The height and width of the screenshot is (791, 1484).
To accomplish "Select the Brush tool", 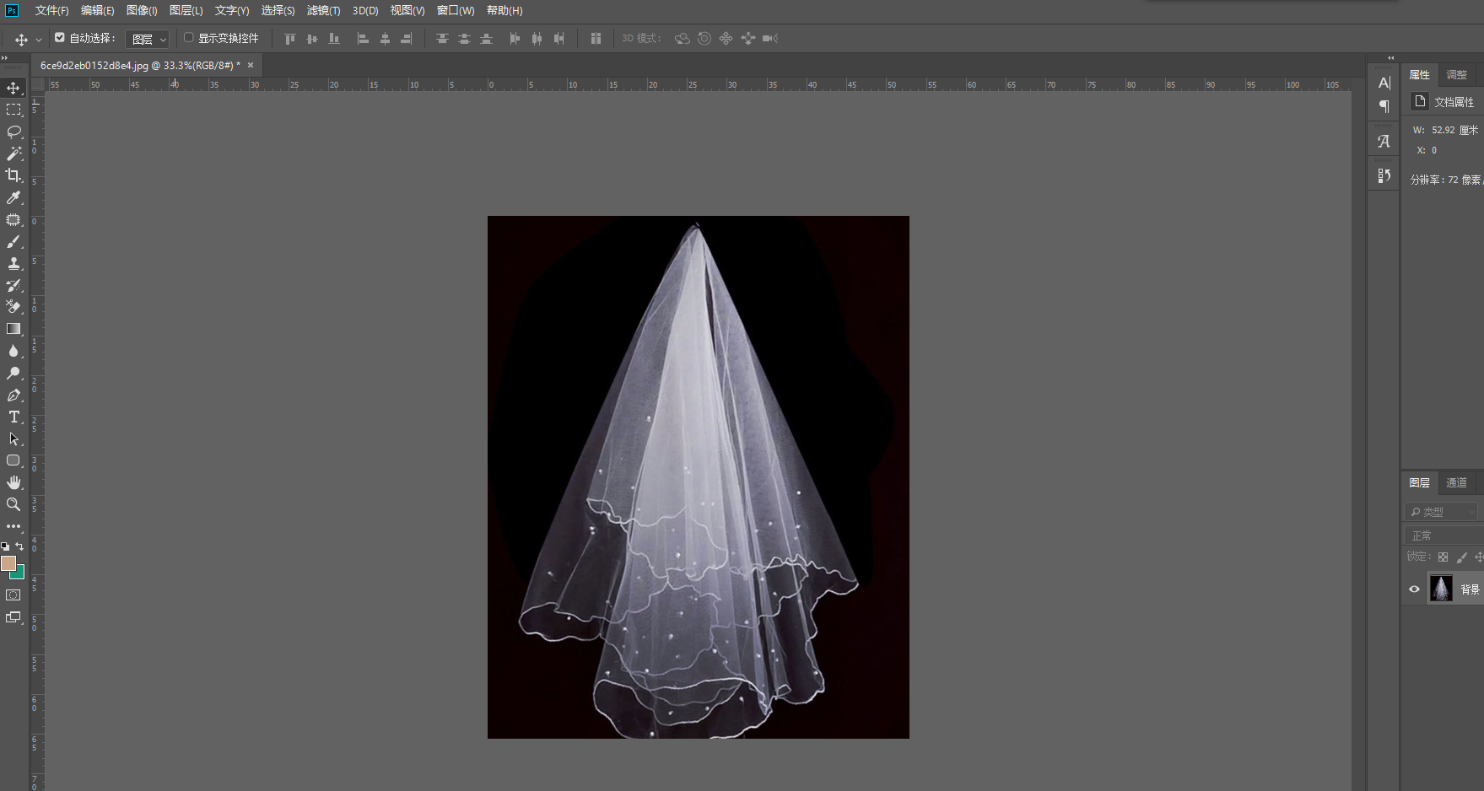I will click(x=13, y=241).
